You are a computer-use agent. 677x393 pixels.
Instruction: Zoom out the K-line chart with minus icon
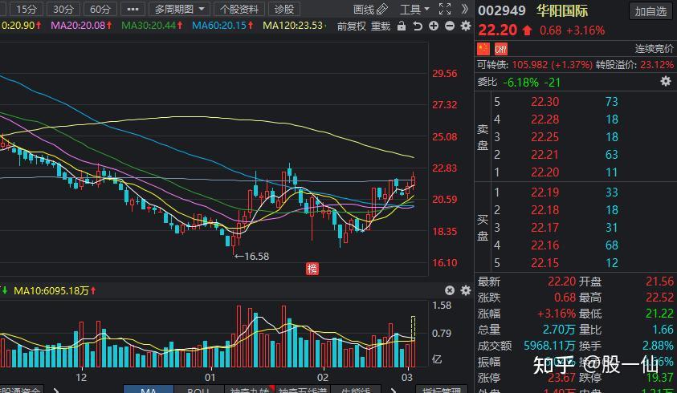click(x=449, y=26)
